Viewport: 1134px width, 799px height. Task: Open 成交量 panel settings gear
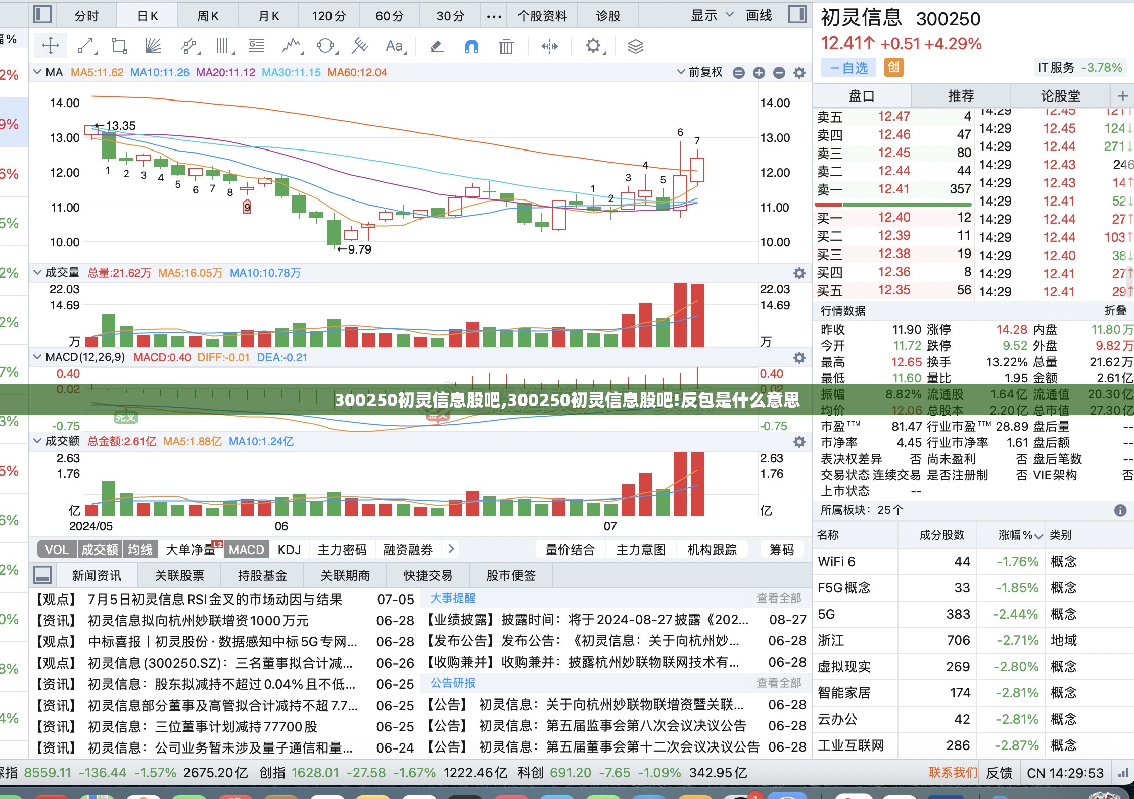click(799, 273)
